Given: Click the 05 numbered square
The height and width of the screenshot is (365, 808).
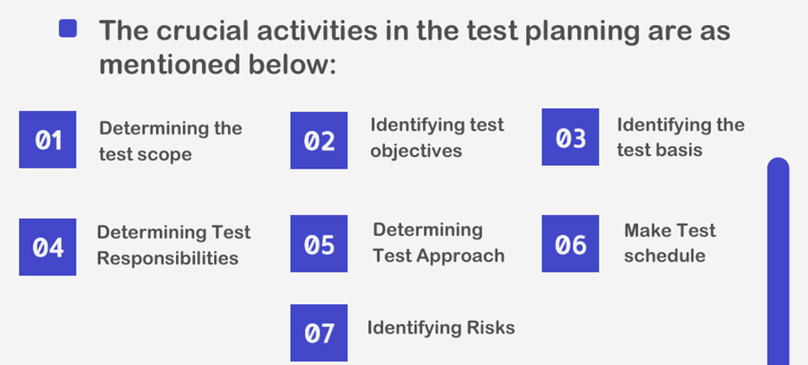Looking at the screenshot, I should pyautogui.click(x=319, y=244).
